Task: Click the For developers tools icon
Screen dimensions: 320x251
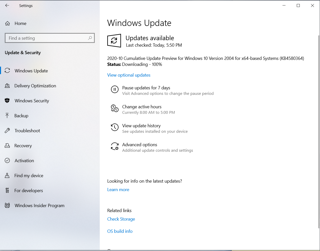Action: click(7, 190)
